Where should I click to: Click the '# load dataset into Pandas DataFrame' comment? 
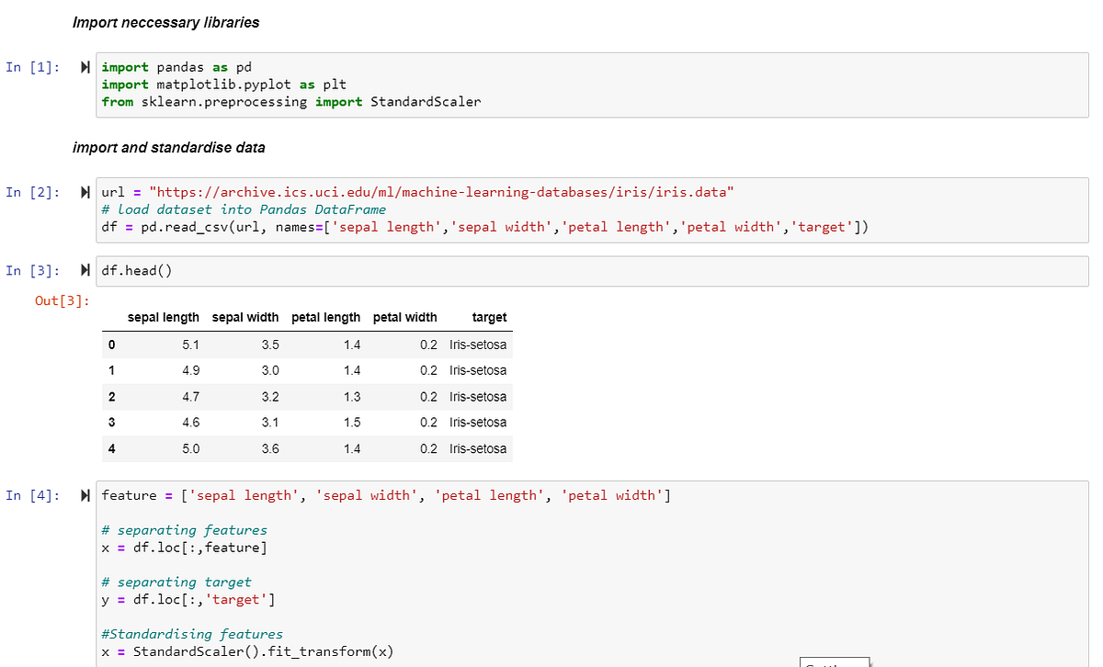point(244,209)
